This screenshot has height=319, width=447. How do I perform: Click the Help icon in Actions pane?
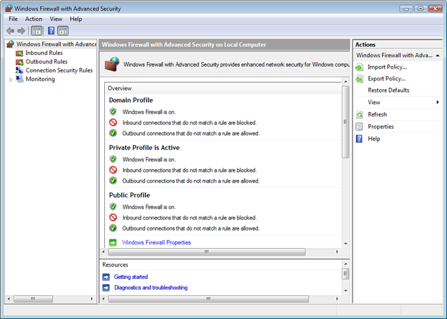point(360,139)
